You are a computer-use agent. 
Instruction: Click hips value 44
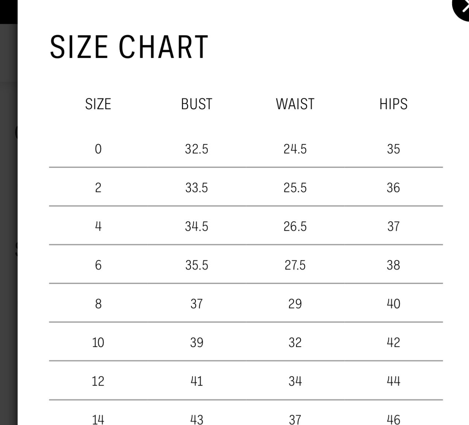393,381
